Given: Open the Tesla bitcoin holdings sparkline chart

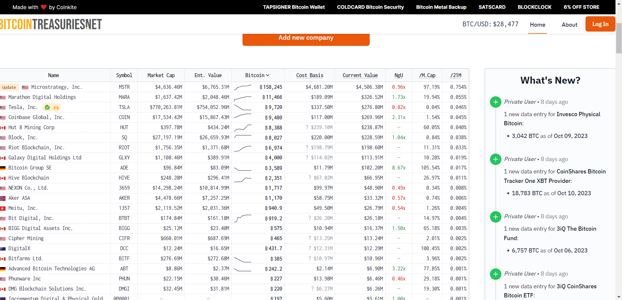Looking at the screenshot, I should [x=243, y=107].
